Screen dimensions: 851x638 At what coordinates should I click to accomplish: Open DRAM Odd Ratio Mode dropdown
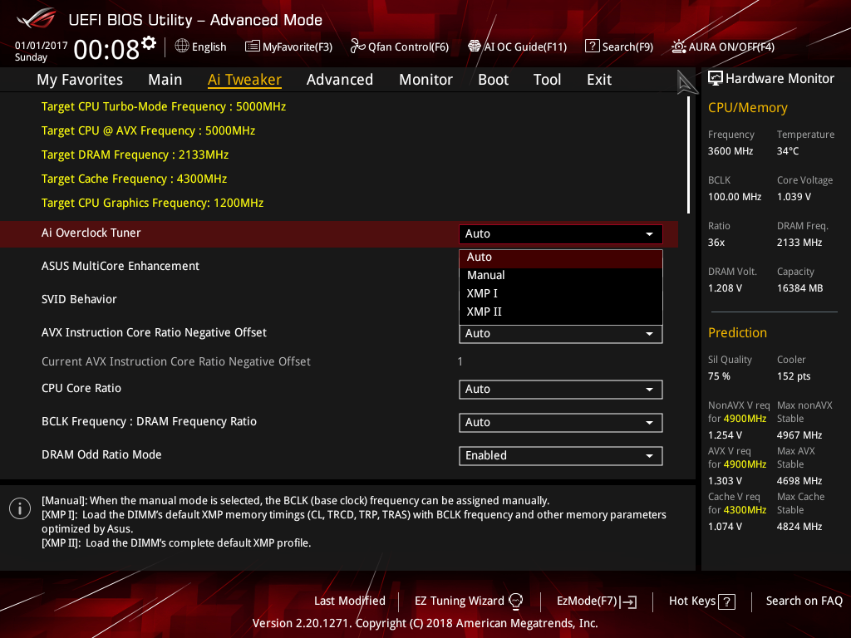(x=561, y=456)
